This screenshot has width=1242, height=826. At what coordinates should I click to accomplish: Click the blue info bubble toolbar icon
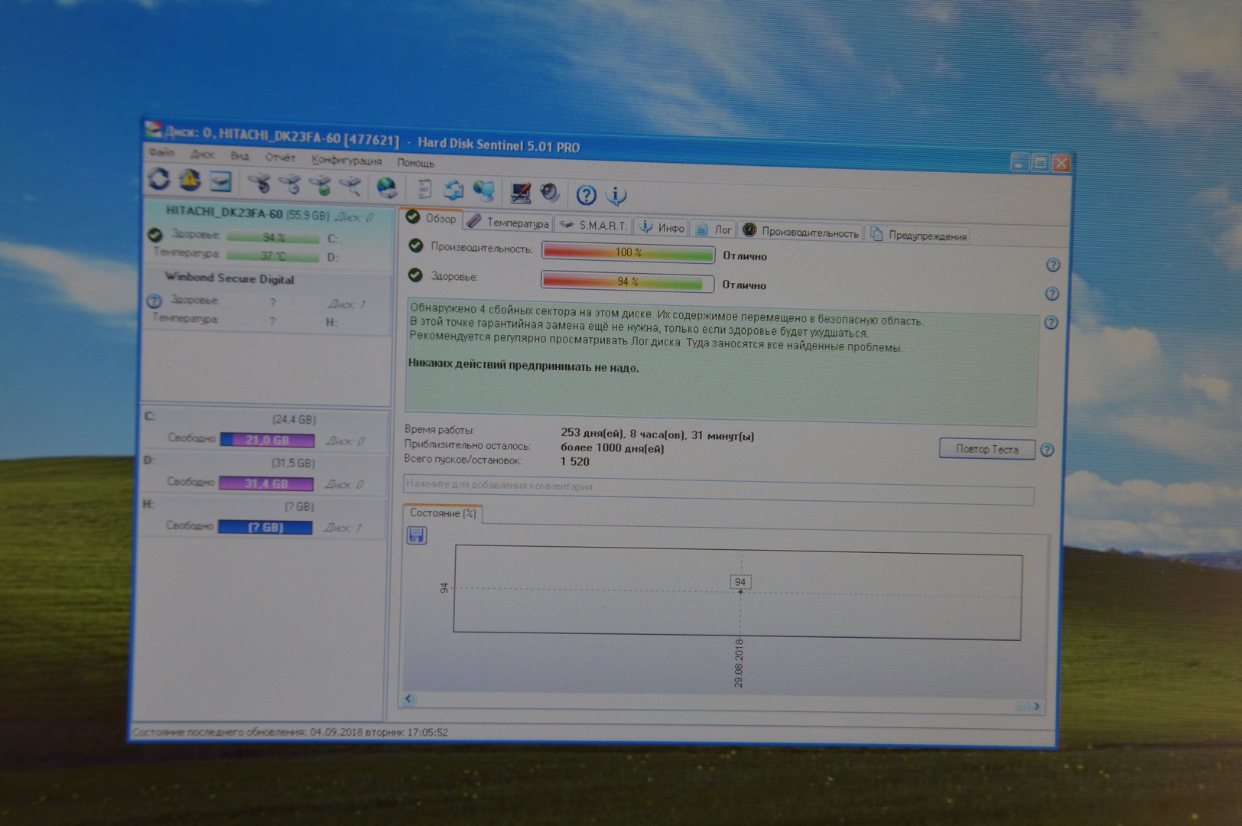616,196
